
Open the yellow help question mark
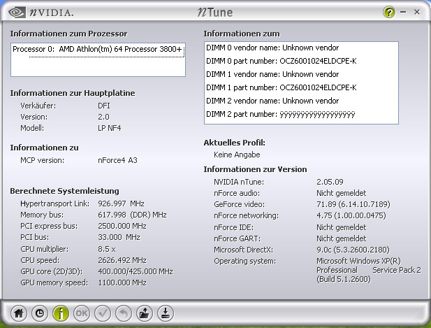click(x=389, y=12)
